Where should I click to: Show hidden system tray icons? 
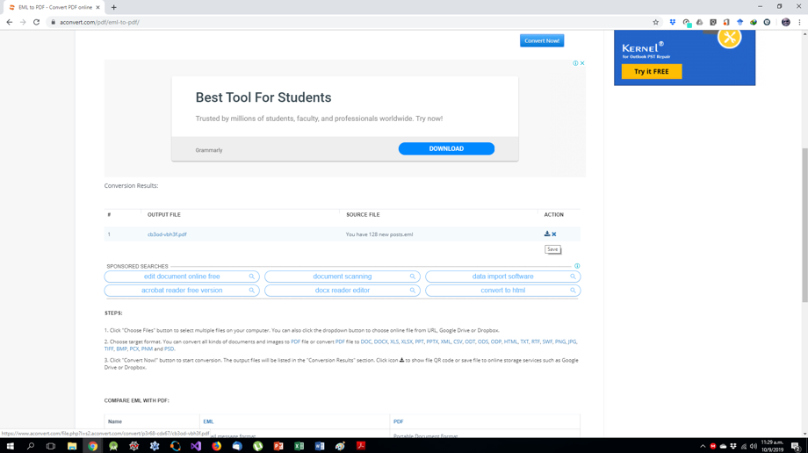[703, 446]
